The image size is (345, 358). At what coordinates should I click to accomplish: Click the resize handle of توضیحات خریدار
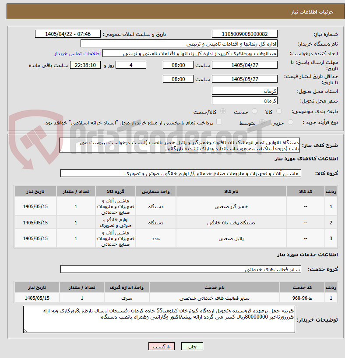pyautogui.click(x=25, y=330)
